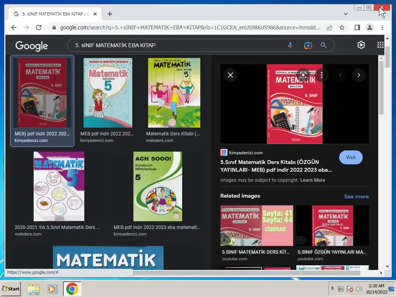Search by voice microphone icon
Viewport: 396px width, 297px height.
pyautogui.click(x=290, y=45)
